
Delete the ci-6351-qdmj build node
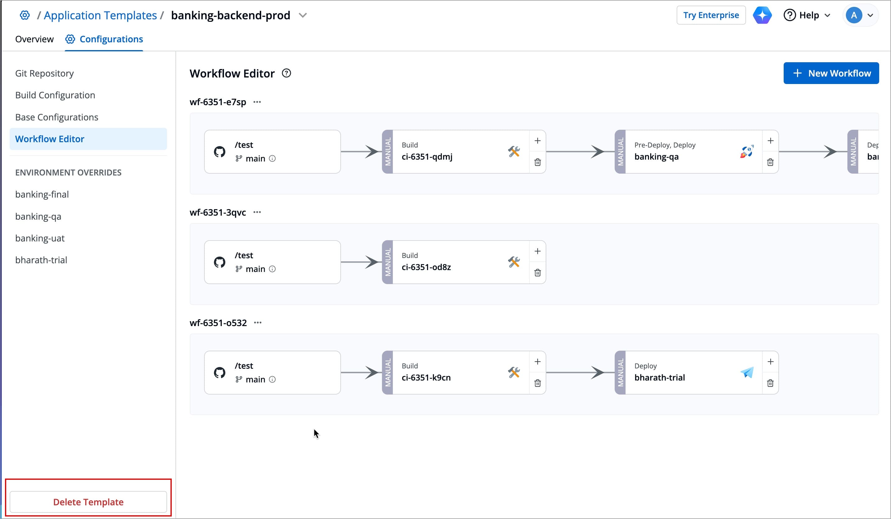[x=537, y=162]
